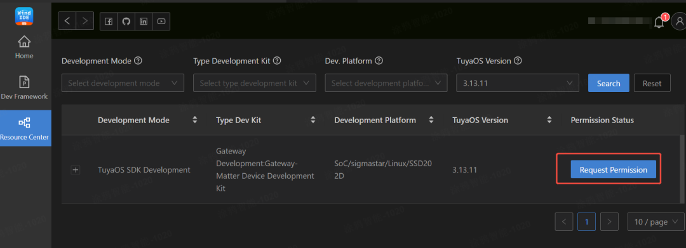Screen dimensions: 686x248
Task: Go back with the left arrow
Action: pyautogui.click(x=67, y=20)
